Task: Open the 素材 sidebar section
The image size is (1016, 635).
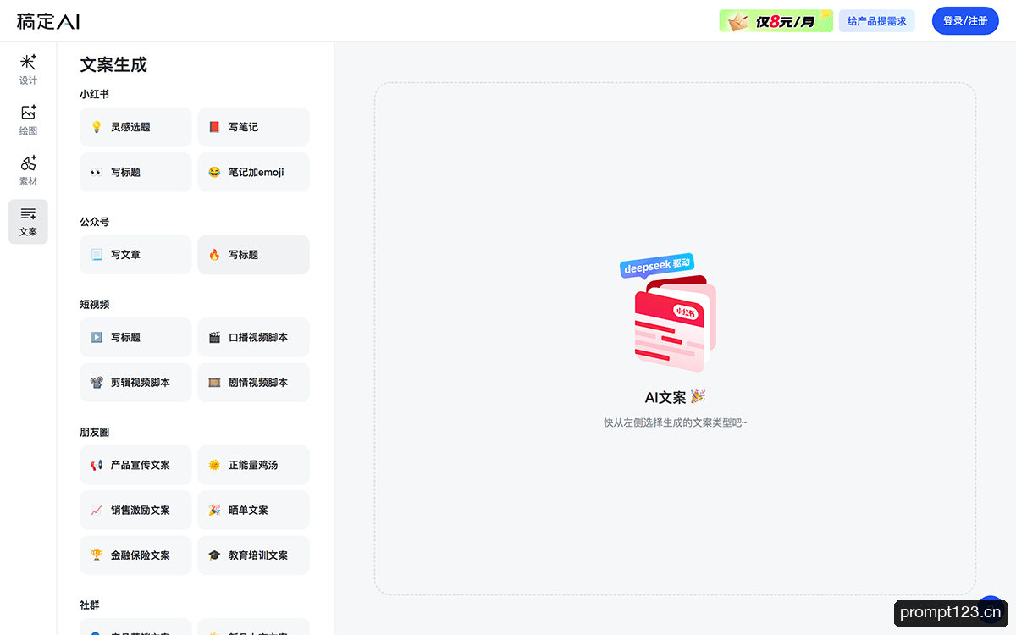Action: [x=28, y=170]
